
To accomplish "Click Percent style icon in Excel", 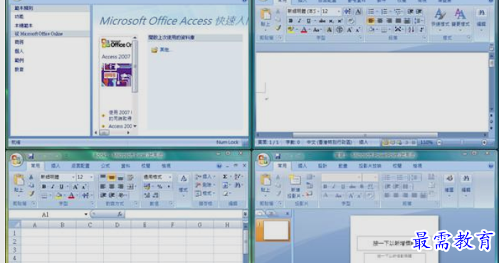I will pos(159,186).
